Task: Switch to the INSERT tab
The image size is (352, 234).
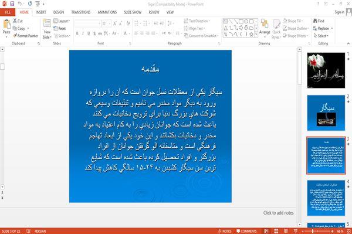Action: coord(41,12)
